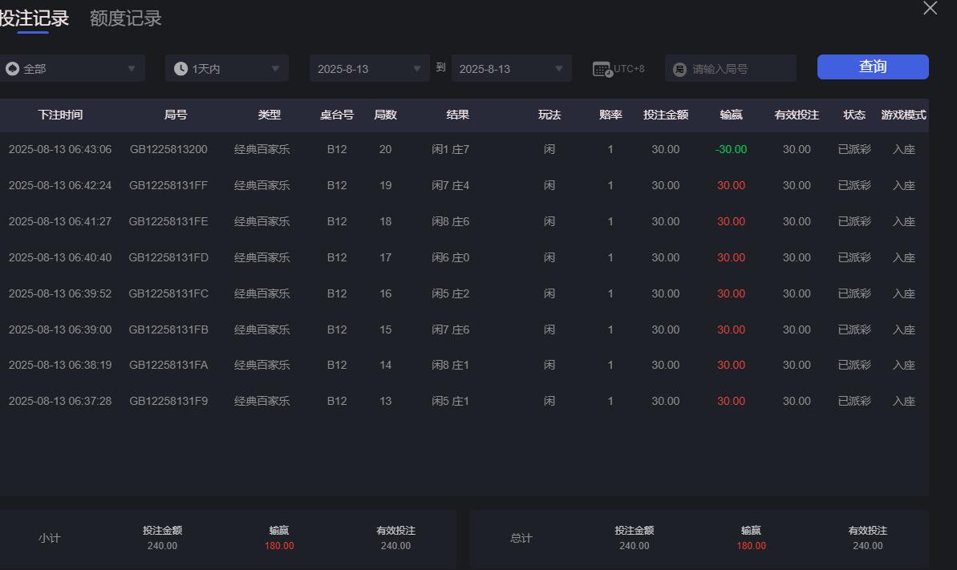Open the end date 2025-8-13 picker

511,68
